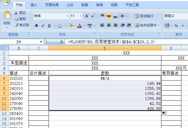The image size is (188, 128).
Task: Click the Copy (复制) button
Action: pyautogui.click(x=20, y=19)
